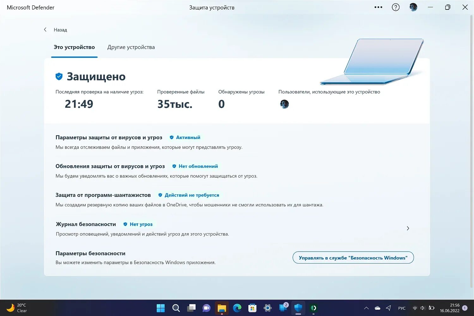Open the three-dots more options menu
474x316 pixels.
tap(378, 7)
